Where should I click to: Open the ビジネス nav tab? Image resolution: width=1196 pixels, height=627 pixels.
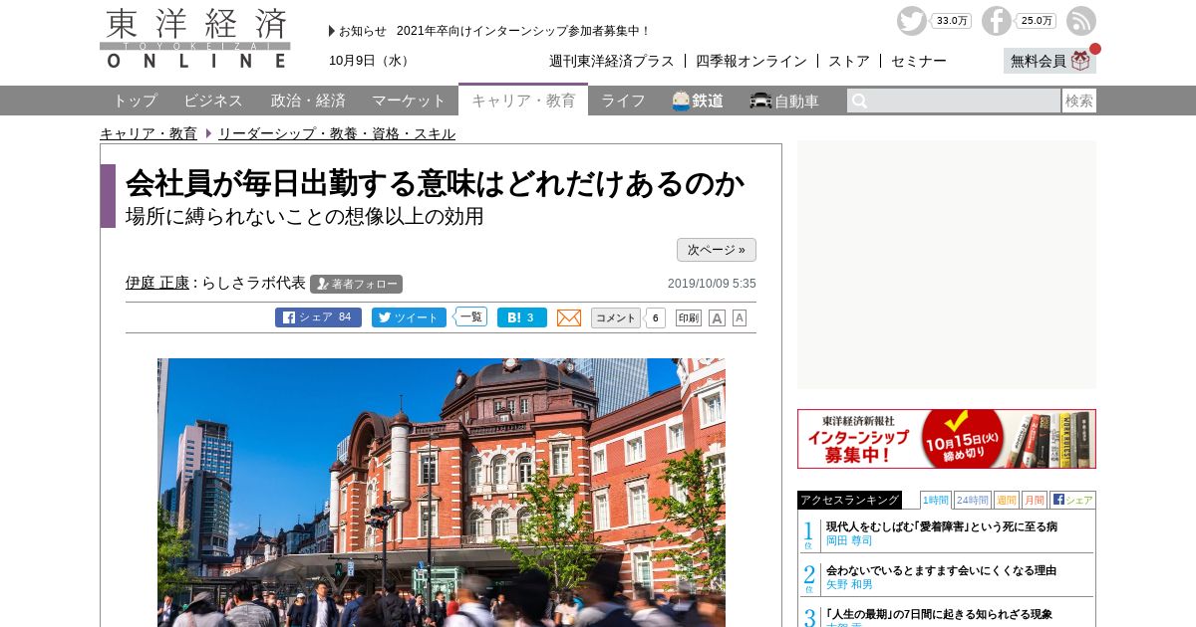(x=213, y=101)
